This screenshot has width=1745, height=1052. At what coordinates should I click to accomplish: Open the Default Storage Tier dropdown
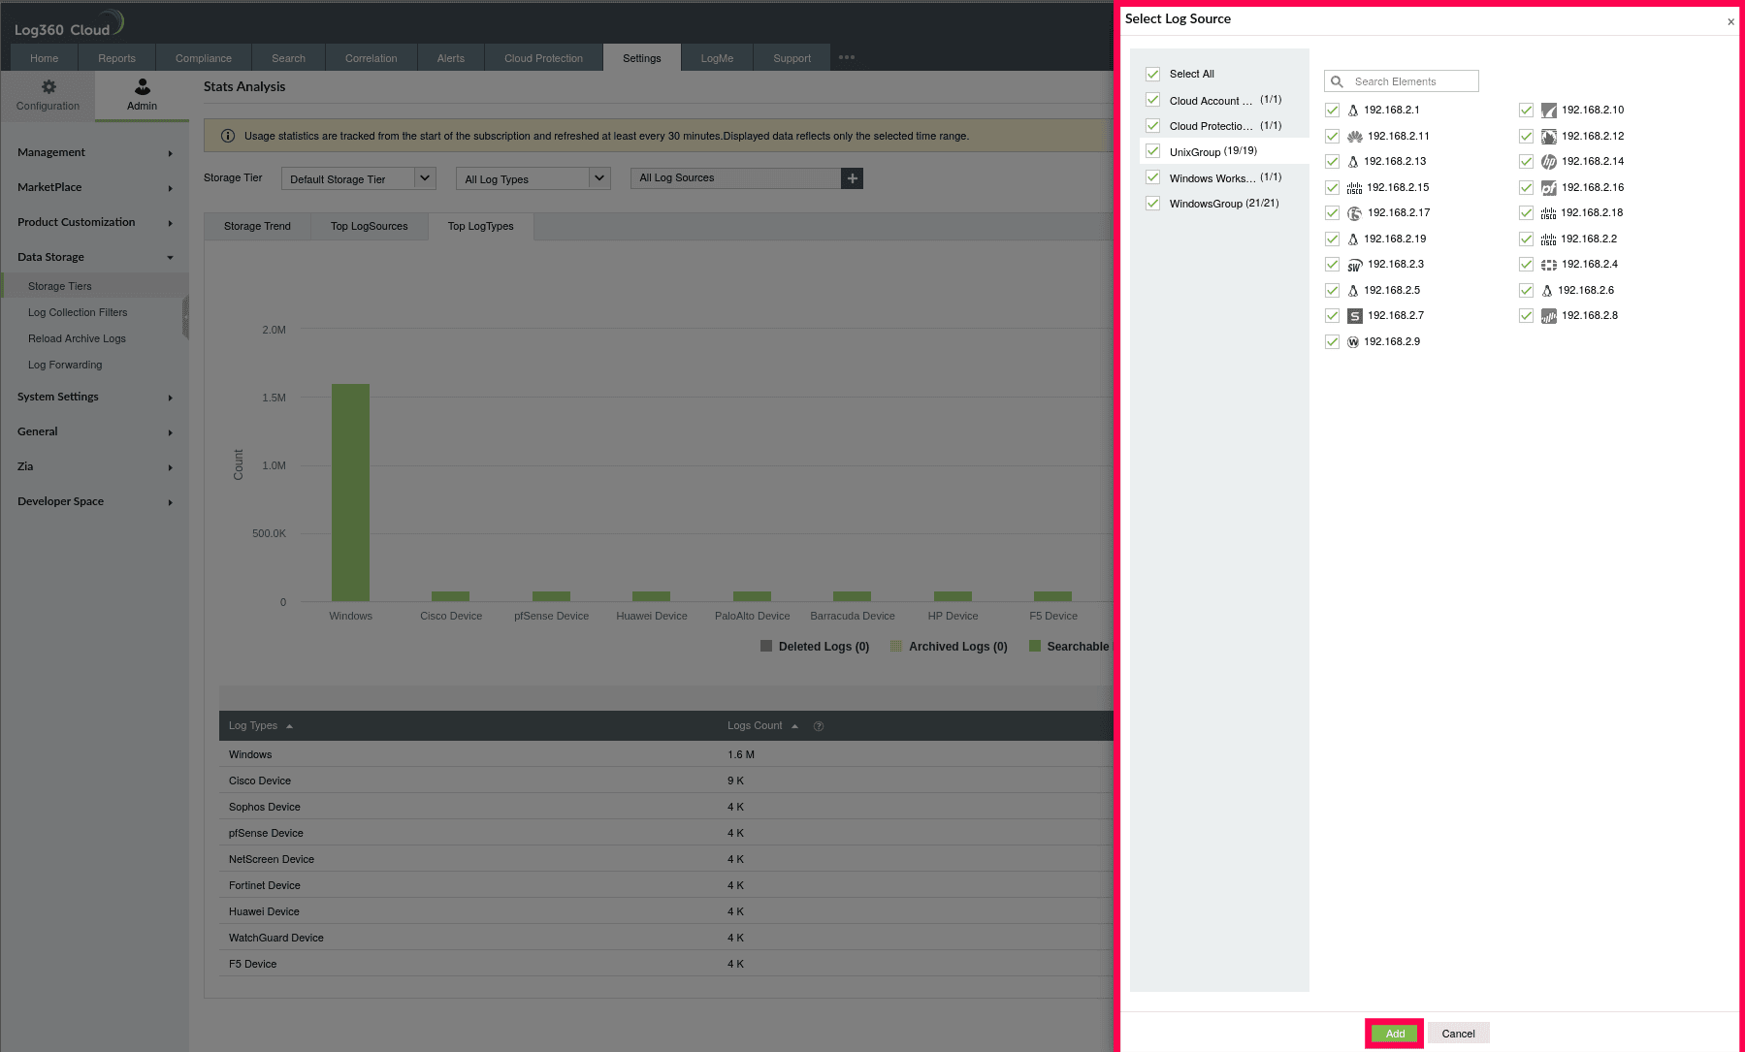pos(358,178)
